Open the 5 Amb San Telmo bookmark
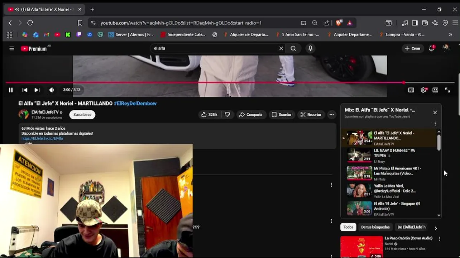 [297, 35]
